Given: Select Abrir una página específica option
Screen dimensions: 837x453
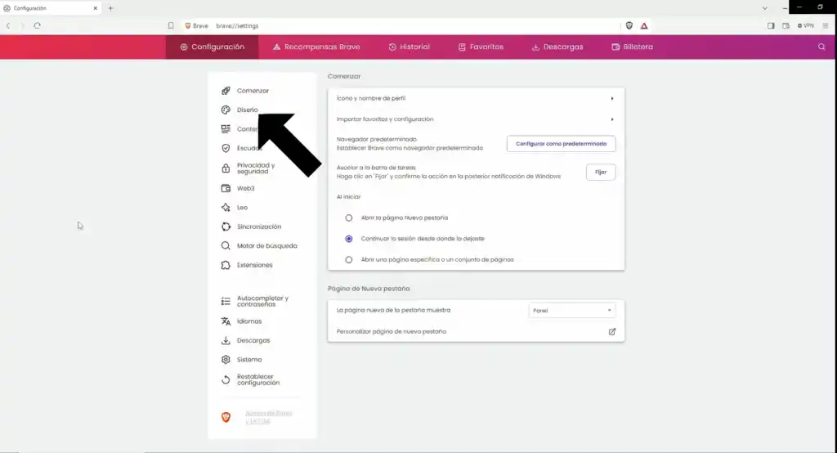Looking at the screenshot, I should pos(348,260).
